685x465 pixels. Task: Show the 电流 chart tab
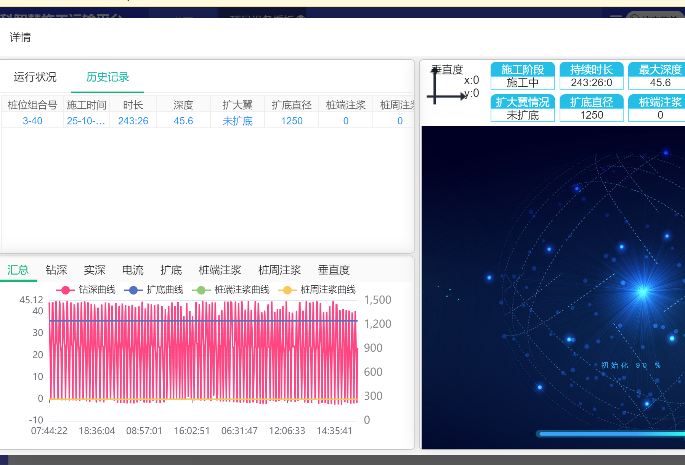click(133, 270)
